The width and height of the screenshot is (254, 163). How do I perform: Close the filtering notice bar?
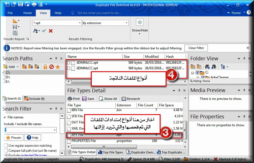point(248,48)
